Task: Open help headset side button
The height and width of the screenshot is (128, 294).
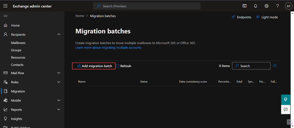Action: tap(286, 99)
